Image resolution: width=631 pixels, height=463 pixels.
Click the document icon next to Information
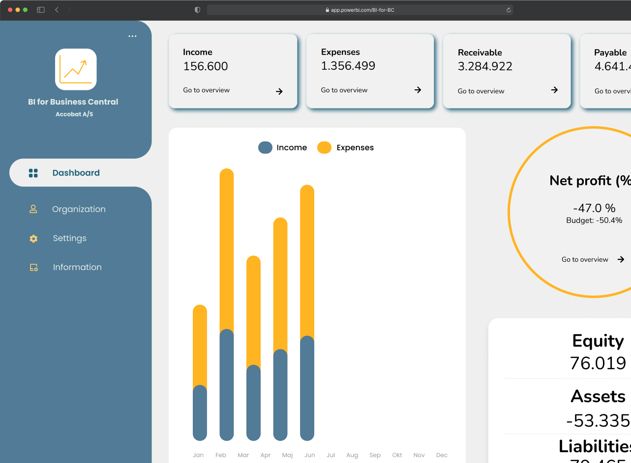point(33,267)
